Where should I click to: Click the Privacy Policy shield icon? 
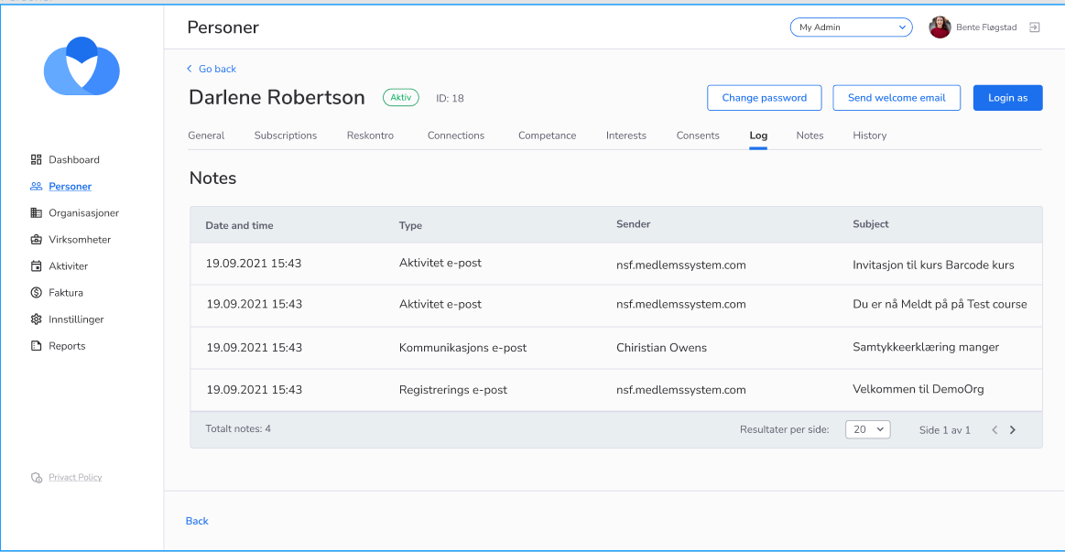tap(37, 478)
